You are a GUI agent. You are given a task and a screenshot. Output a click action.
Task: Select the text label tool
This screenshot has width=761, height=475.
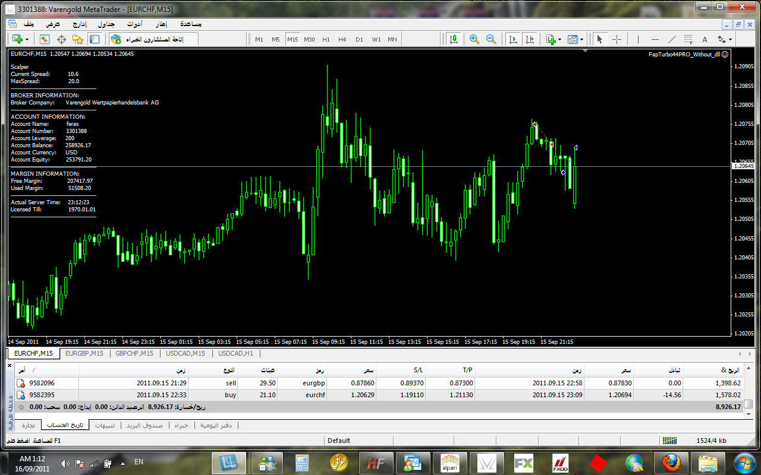[705, 39]
